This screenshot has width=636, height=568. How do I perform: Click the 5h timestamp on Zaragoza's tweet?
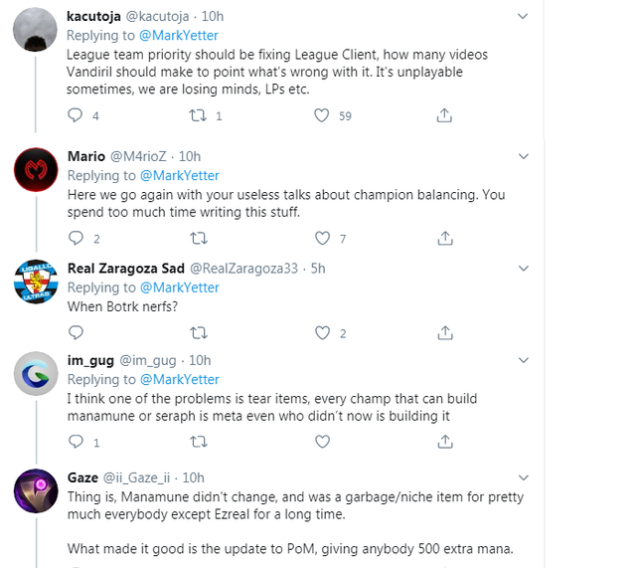coord(317,269)
